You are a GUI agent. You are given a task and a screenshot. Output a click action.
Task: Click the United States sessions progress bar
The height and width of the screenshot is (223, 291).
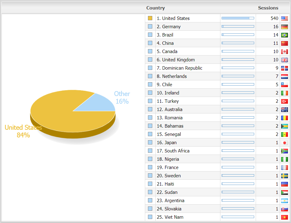pos(238,18)
